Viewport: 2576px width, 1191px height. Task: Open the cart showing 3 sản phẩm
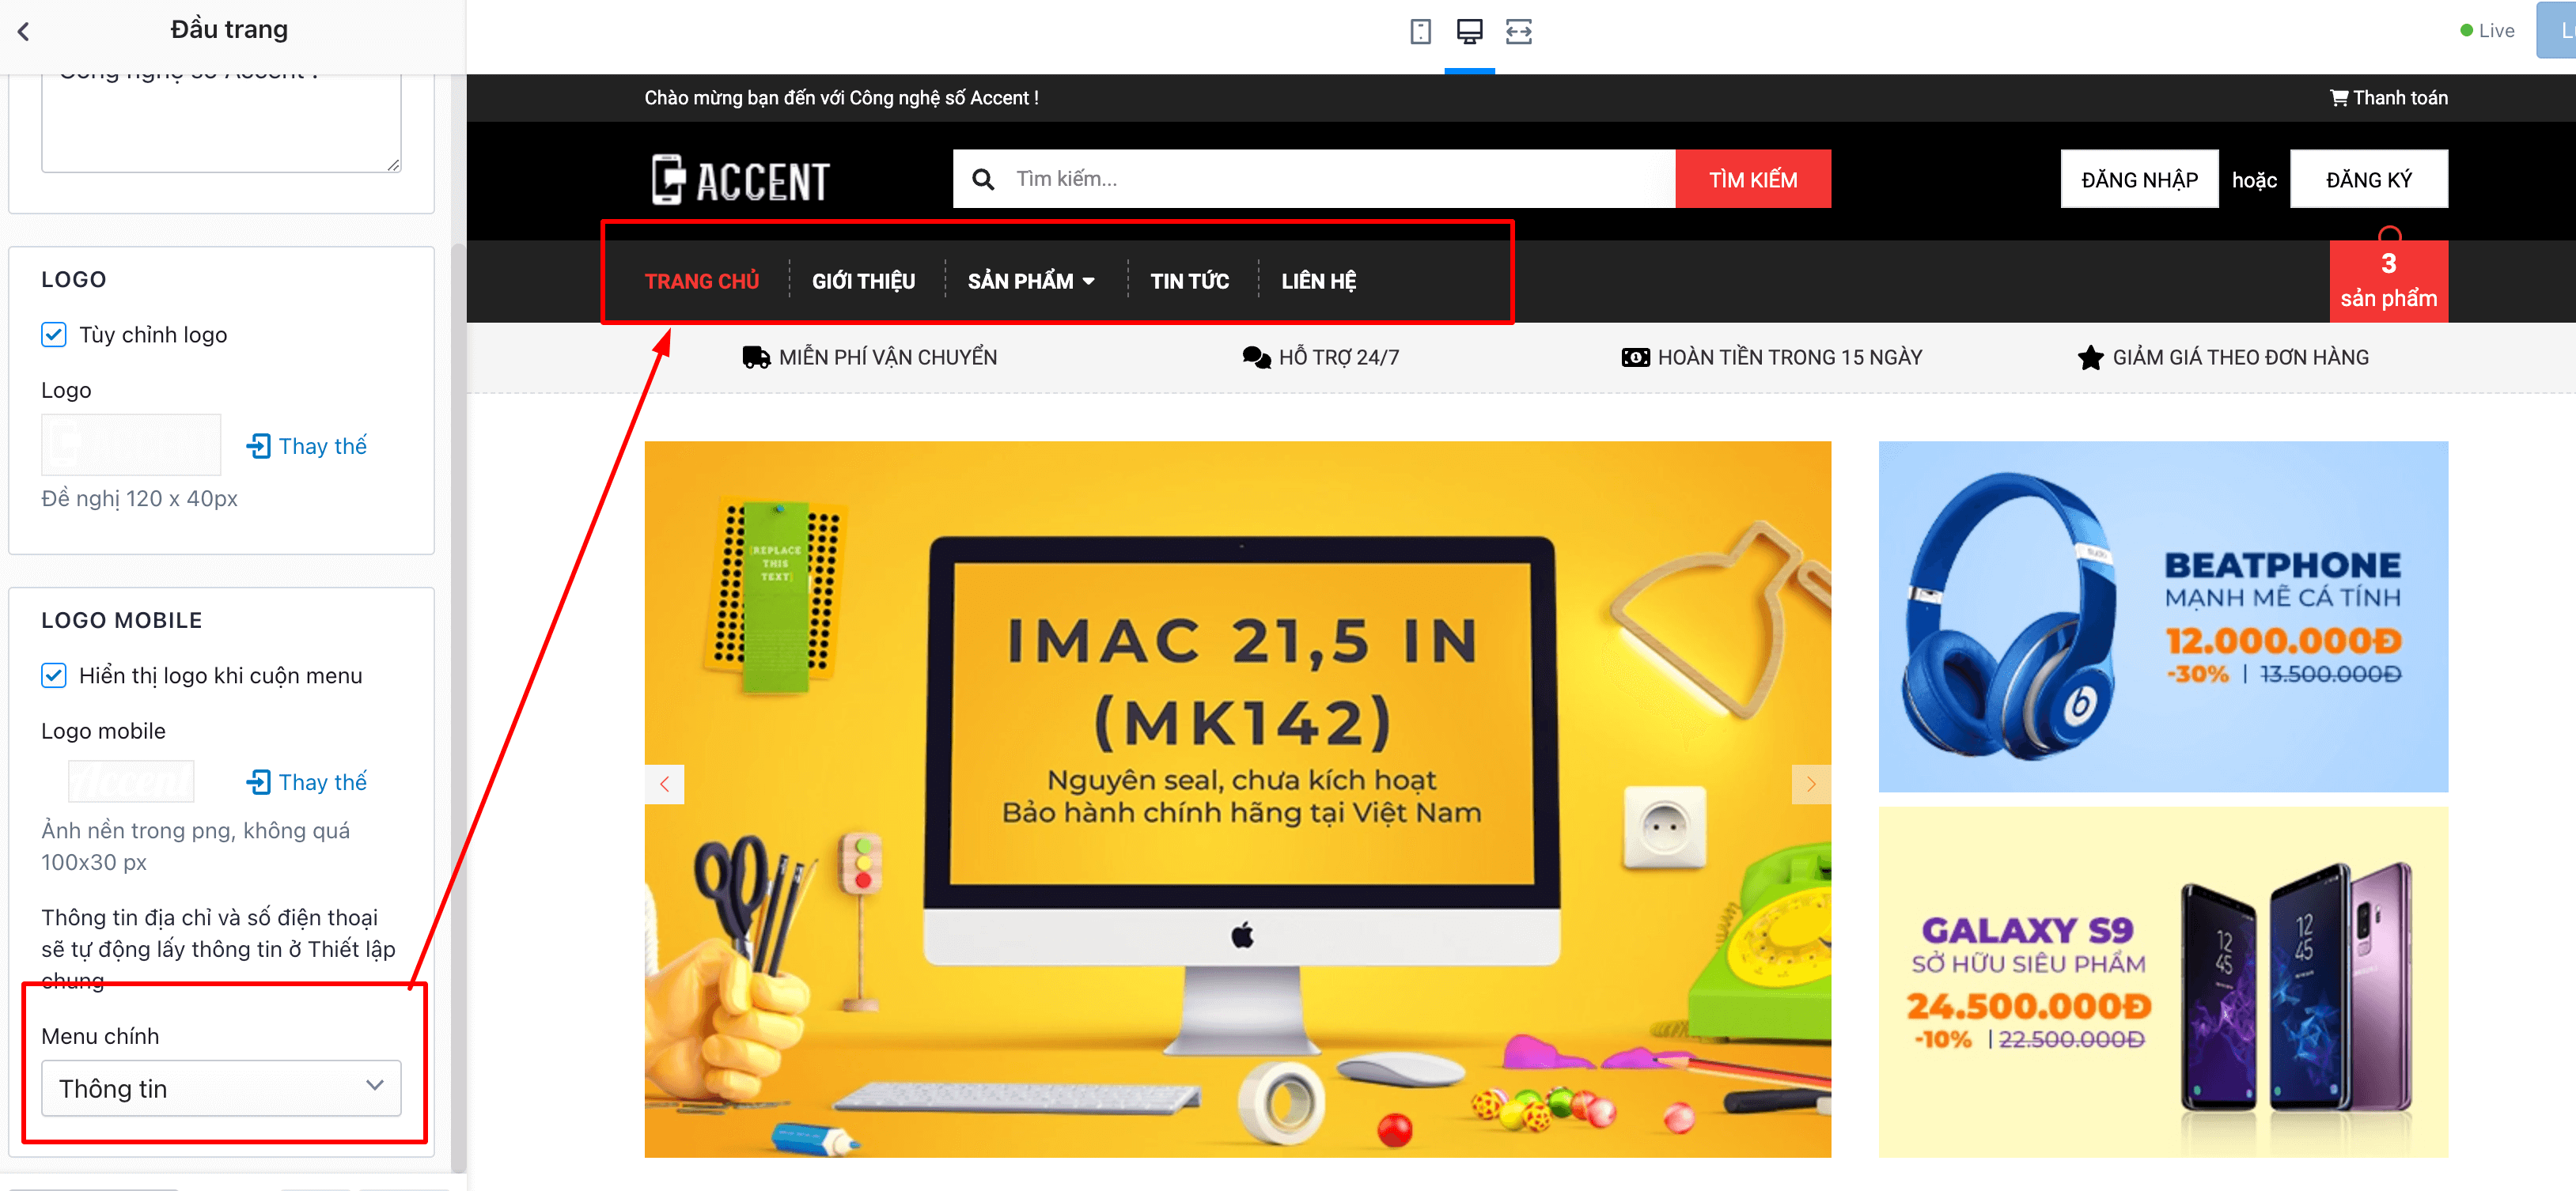(x=2388, y=281)
